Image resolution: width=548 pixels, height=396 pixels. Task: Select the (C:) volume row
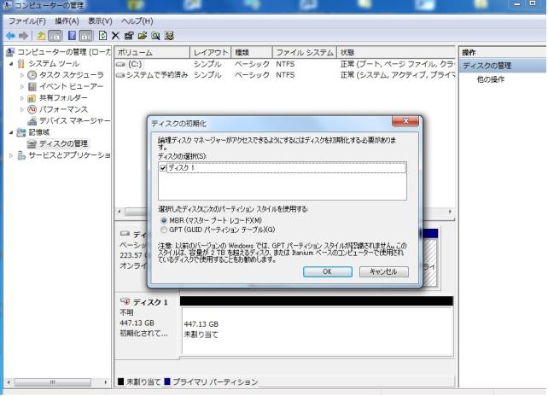(285, 64)
